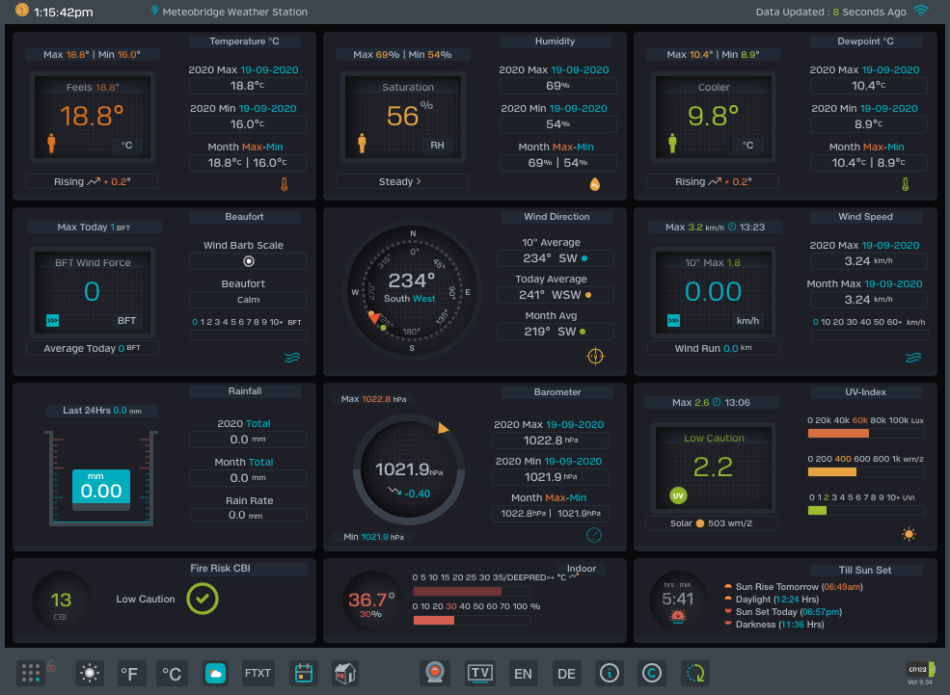This screenshot has height=695, width=950.
Task: Select the Celsius °C unit icon
Action: point(172,673)
